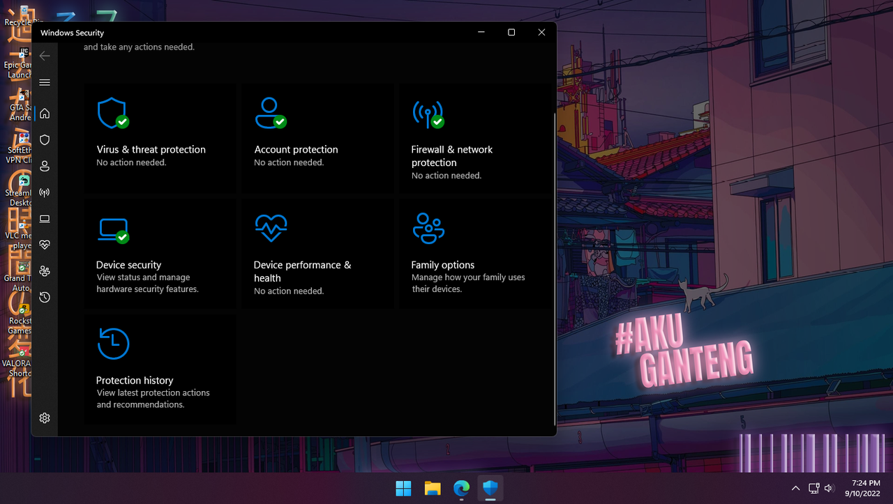Click the large heart-rate health icon
This screenshot has height=504, width=893.
(x=271, y=228)
